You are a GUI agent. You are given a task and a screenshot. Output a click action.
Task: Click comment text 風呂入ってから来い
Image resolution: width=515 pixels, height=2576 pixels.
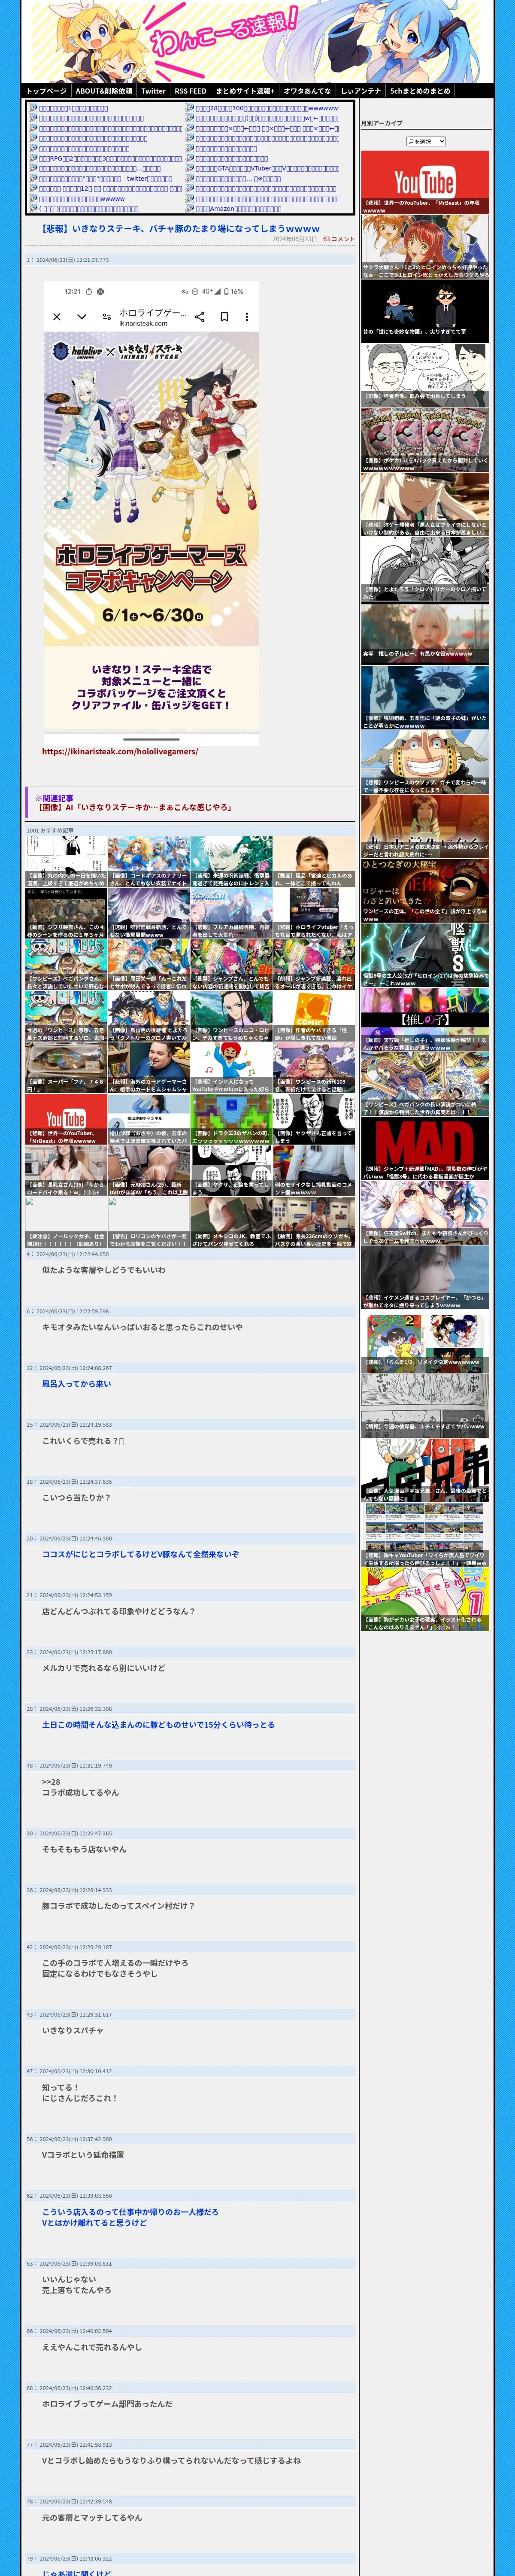click(x=76, y=1384)
